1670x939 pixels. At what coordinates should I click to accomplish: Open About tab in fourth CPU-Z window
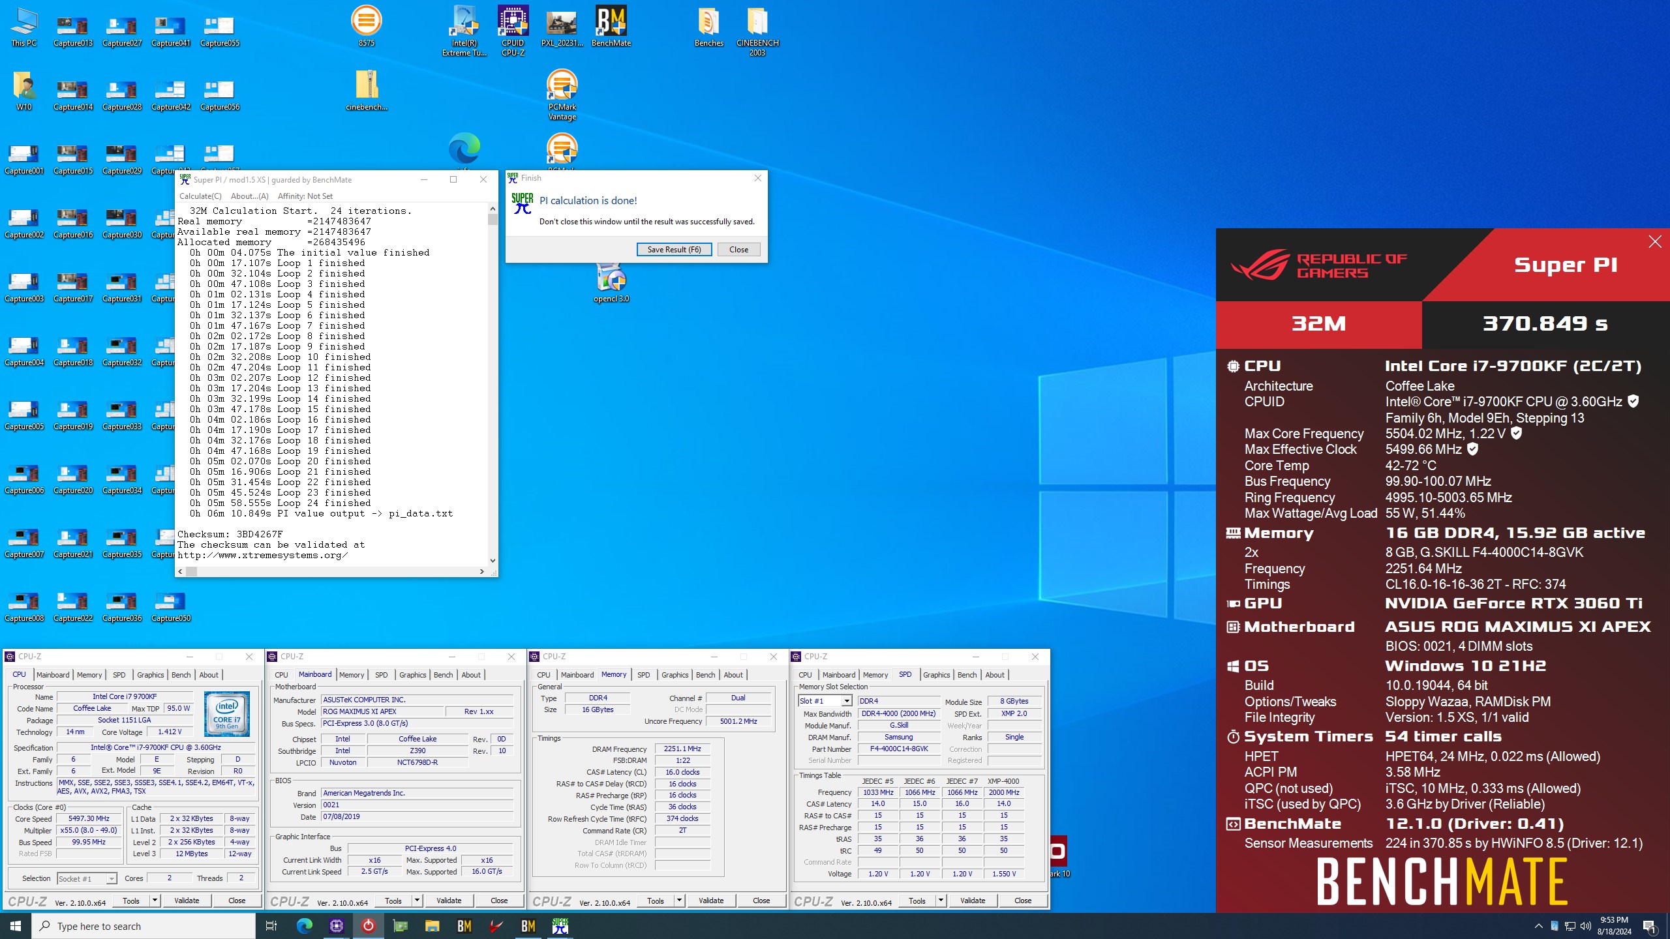[x=995, y=675]
